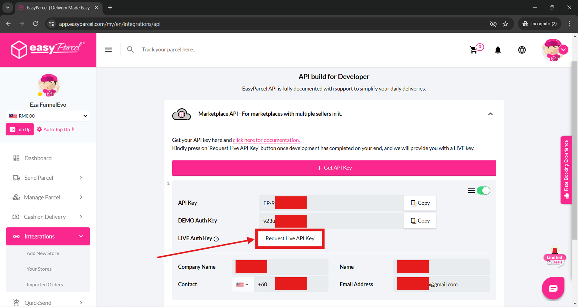Image resolution: width=578 pixels, height=307 pixels.
Task: Click the LIVE Auth Key info icon
Action: [216, 239]
